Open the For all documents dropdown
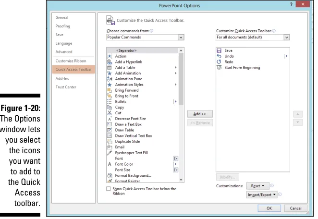 (x=253, y=37)
